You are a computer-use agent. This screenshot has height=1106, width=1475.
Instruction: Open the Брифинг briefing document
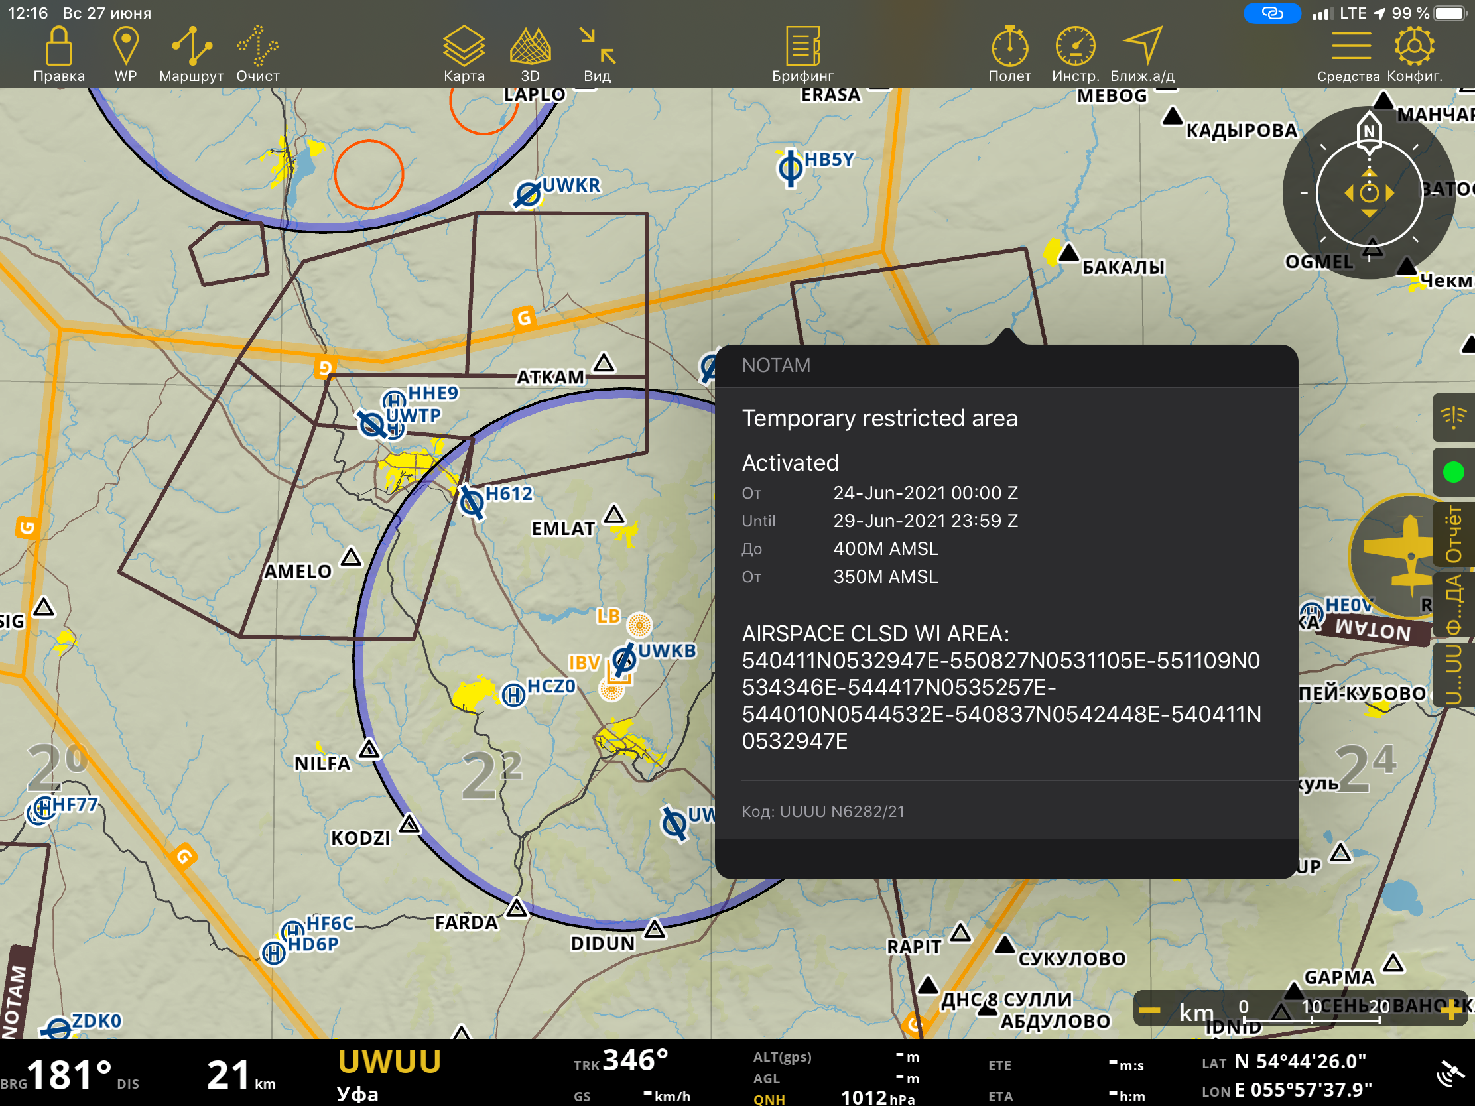coord(802,46)
